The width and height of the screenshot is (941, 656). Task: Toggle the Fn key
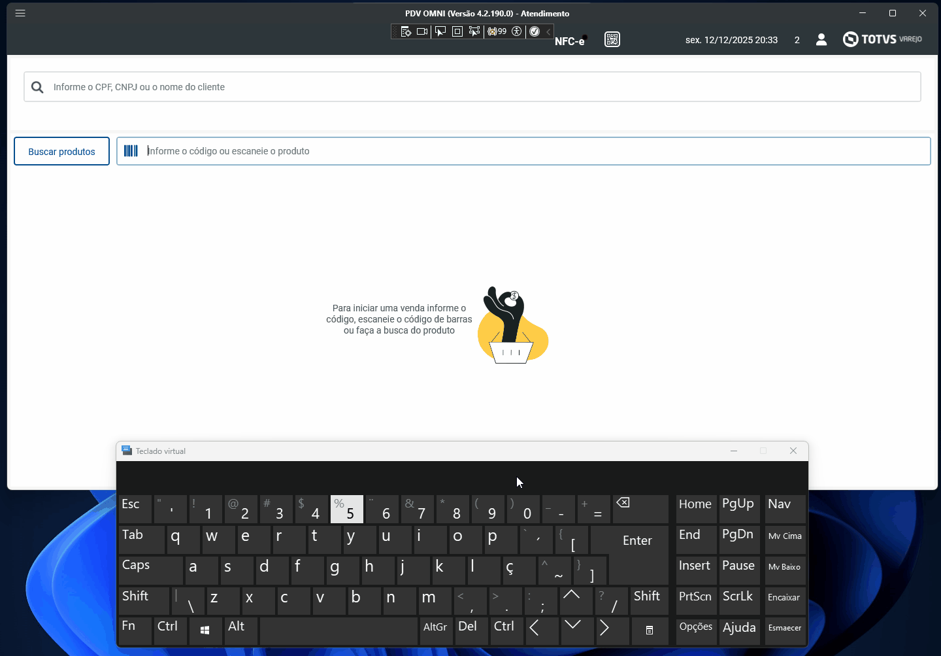[135, 630]
